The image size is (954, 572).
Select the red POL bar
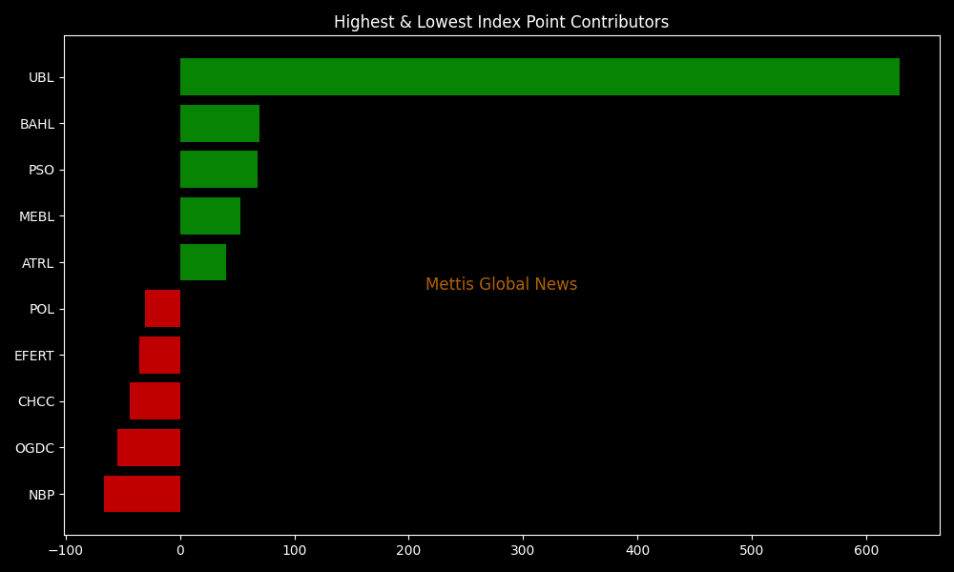(x=163, y=309)
